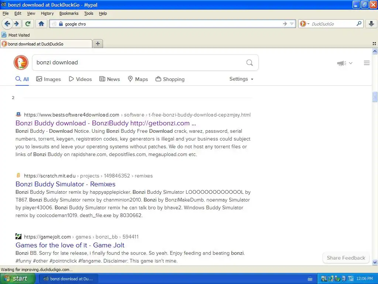Open Bonzi Buddy Simulator - Remixes link

(x=65, y=184)
